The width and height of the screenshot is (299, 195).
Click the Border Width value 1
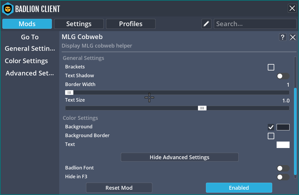(288, 85)
